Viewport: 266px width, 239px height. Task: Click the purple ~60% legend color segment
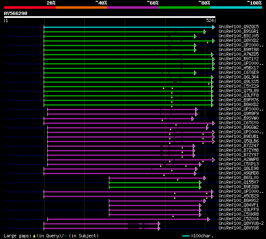(x=133, y=7)
